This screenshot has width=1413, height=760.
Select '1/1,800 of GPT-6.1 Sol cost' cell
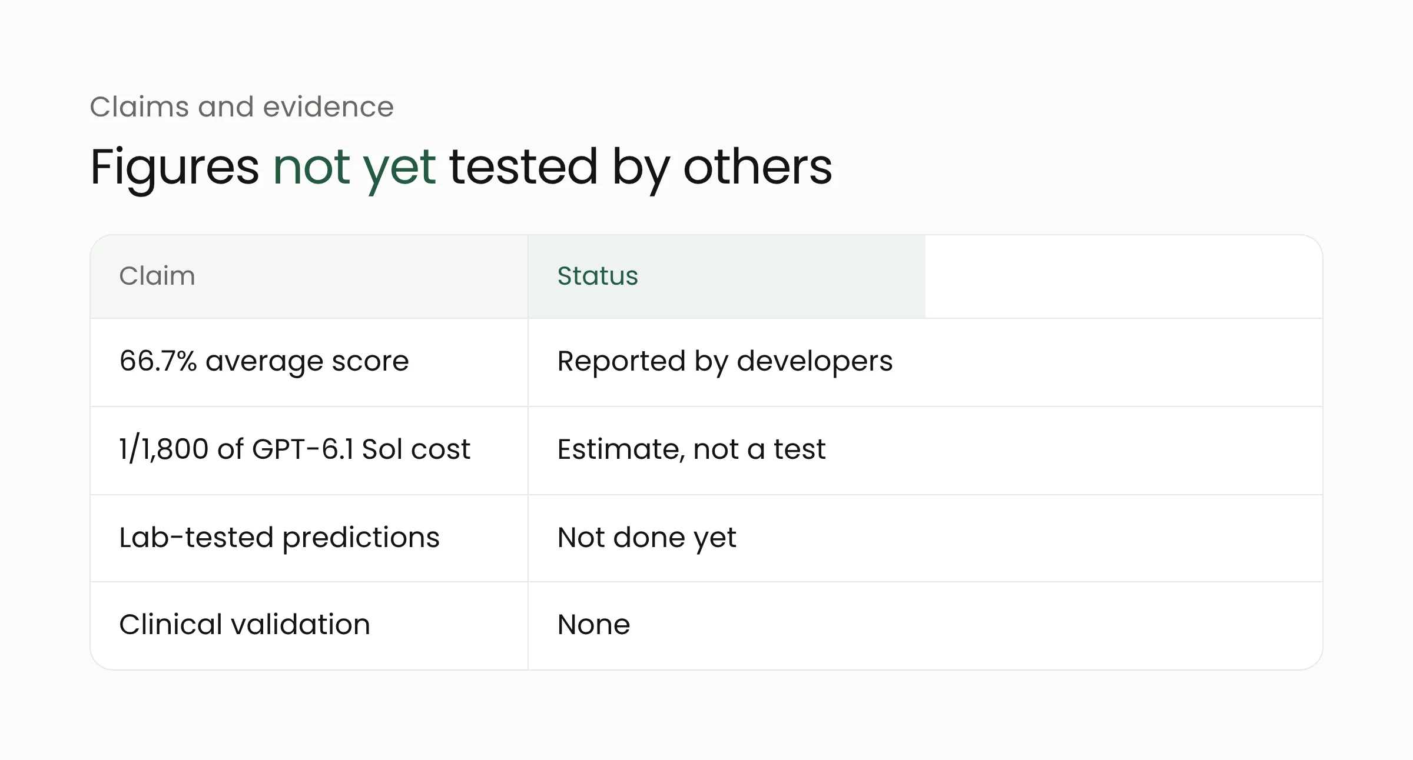[x=309, y=451]
